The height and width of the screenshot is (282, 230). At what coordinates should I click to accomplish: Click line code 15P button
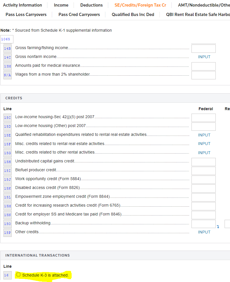tap(7, 233)
